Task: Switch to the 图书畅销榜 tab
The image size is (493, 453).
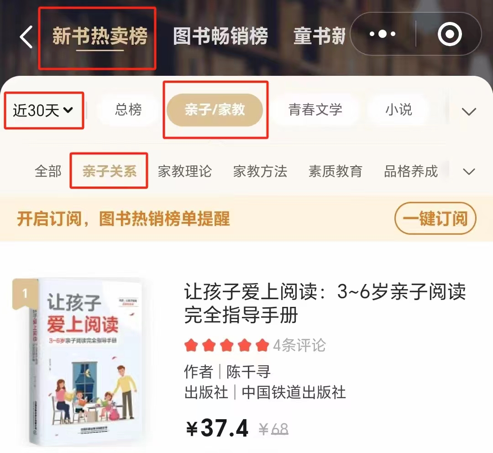Action: pos(220,36)
